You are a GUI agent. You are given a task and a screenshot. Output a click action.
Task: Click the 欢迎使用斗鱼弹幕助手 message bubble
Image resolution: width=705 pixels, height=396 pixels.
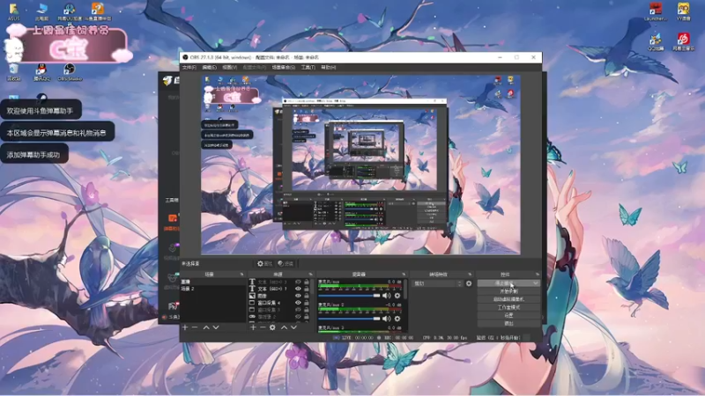click(x=41, y=111)
